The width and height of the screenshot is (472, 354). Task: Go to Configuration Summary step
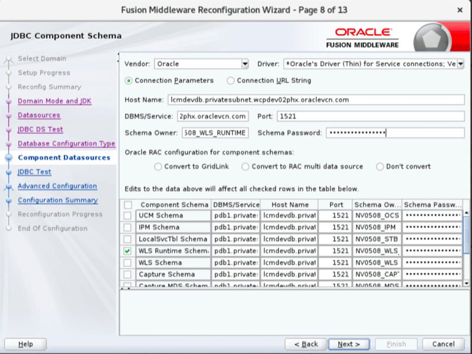point(57,200)
